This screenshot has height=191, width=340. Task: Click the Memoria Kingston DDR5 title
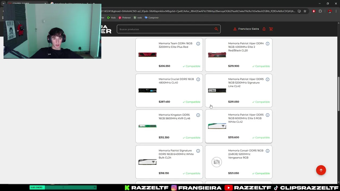click(x=174, y=116)
